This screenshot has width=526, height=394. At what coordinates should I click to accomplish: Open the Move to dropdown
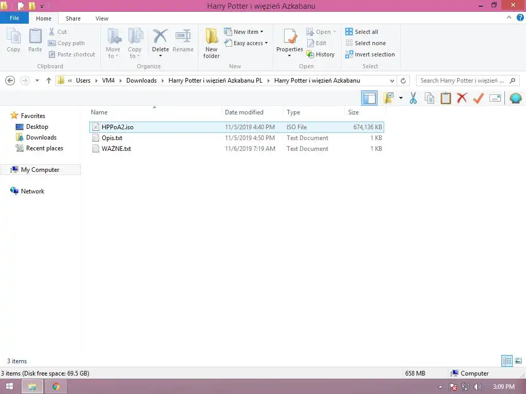[112, 43]
